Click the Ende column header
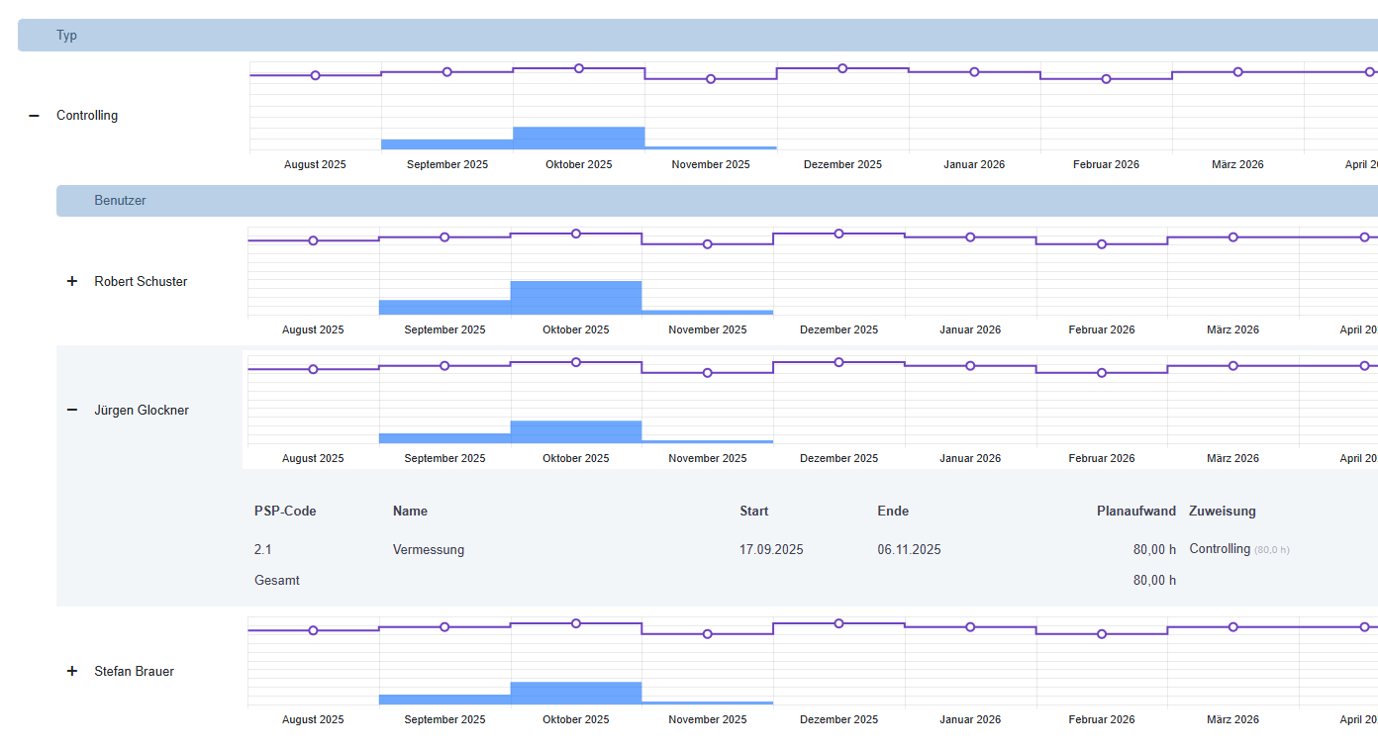1378x749 pixels. point(893,512)
